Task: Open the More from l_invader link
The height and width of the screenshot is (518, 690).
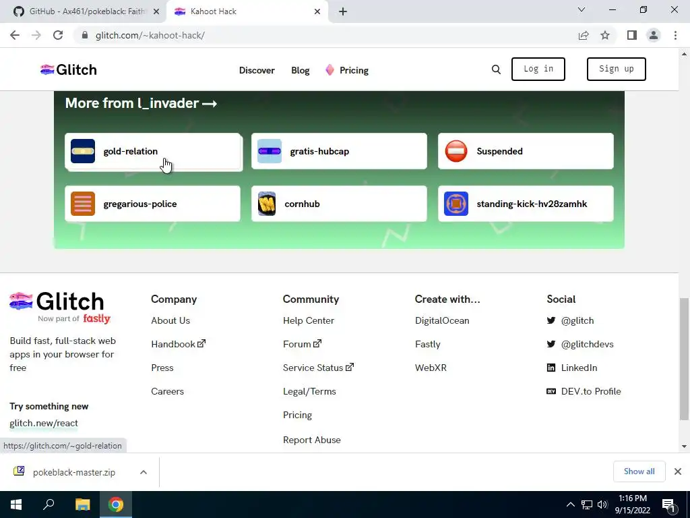Action: (x=141, y=103)
